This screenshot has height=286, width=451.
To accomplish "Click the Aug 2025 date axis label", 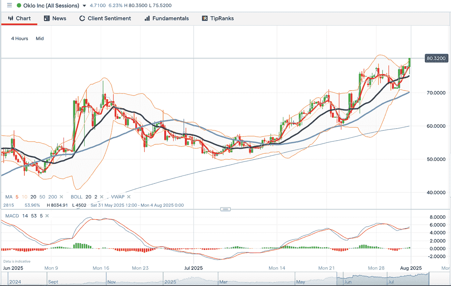I will pyautogui.click(x=411, y=268).
